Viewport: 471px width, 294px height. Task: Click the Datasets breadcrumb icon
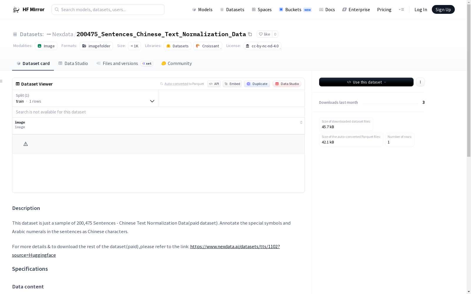coord(15,34)
